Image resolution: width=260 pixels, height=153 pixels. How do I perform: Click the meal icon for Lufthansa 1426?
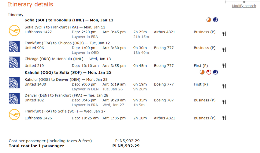tap(224, 118)
